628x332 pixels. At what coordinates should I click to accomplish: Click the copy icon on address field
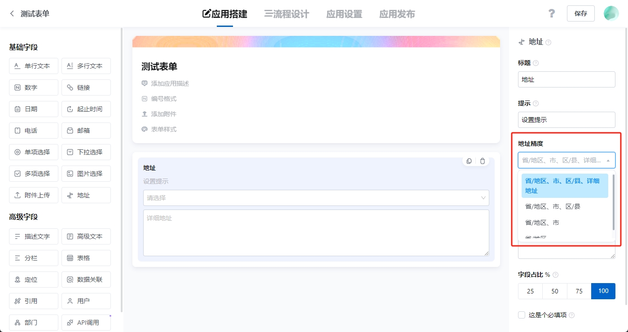click(469, 161)
